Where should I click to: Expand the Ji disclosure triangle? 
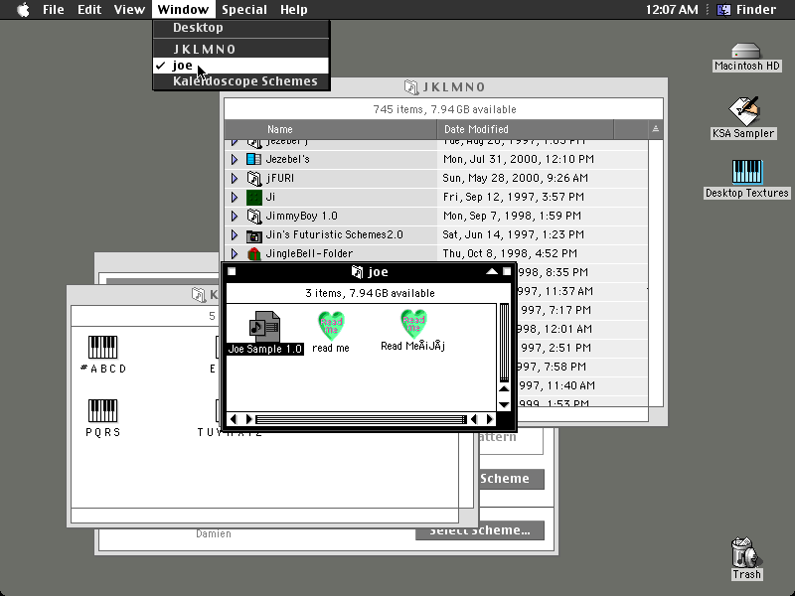tap(235, 197)
